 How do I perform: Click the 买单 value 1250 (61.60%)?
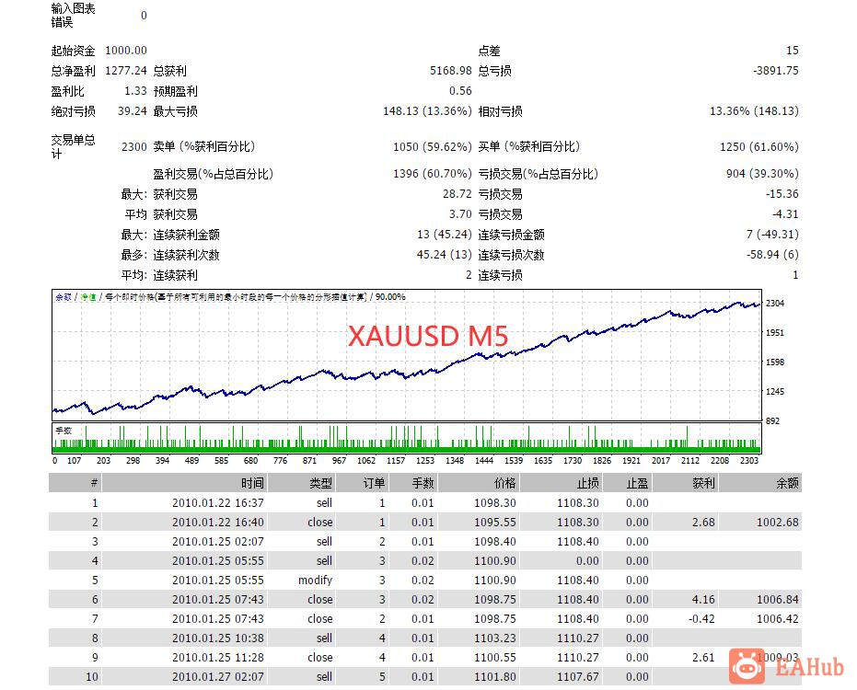[759, 146]
